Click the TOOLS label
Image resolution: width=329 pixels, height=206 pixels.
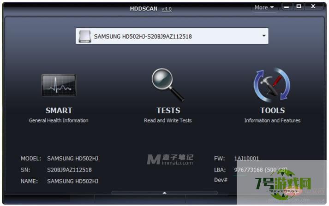[272, 111]
